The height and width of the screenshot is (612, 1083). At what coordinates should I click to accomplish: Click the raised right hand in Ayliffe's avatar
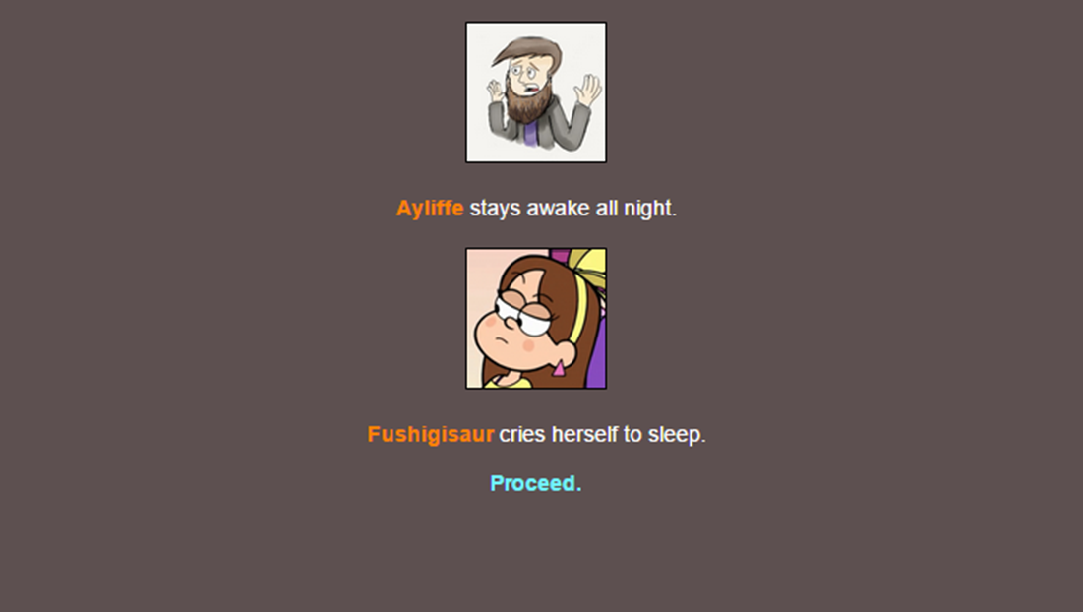click(588, 90)
